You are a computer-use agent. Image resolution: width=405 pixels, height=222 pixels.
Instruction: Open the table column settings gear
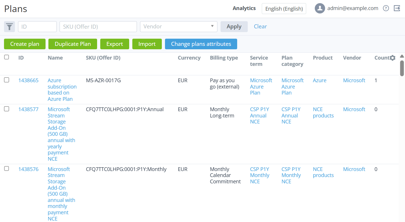(x=393, y=58)
